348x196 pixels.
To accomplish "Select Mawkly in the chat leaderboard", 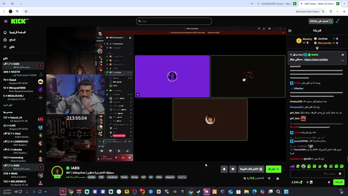I will tap(307, 39).
